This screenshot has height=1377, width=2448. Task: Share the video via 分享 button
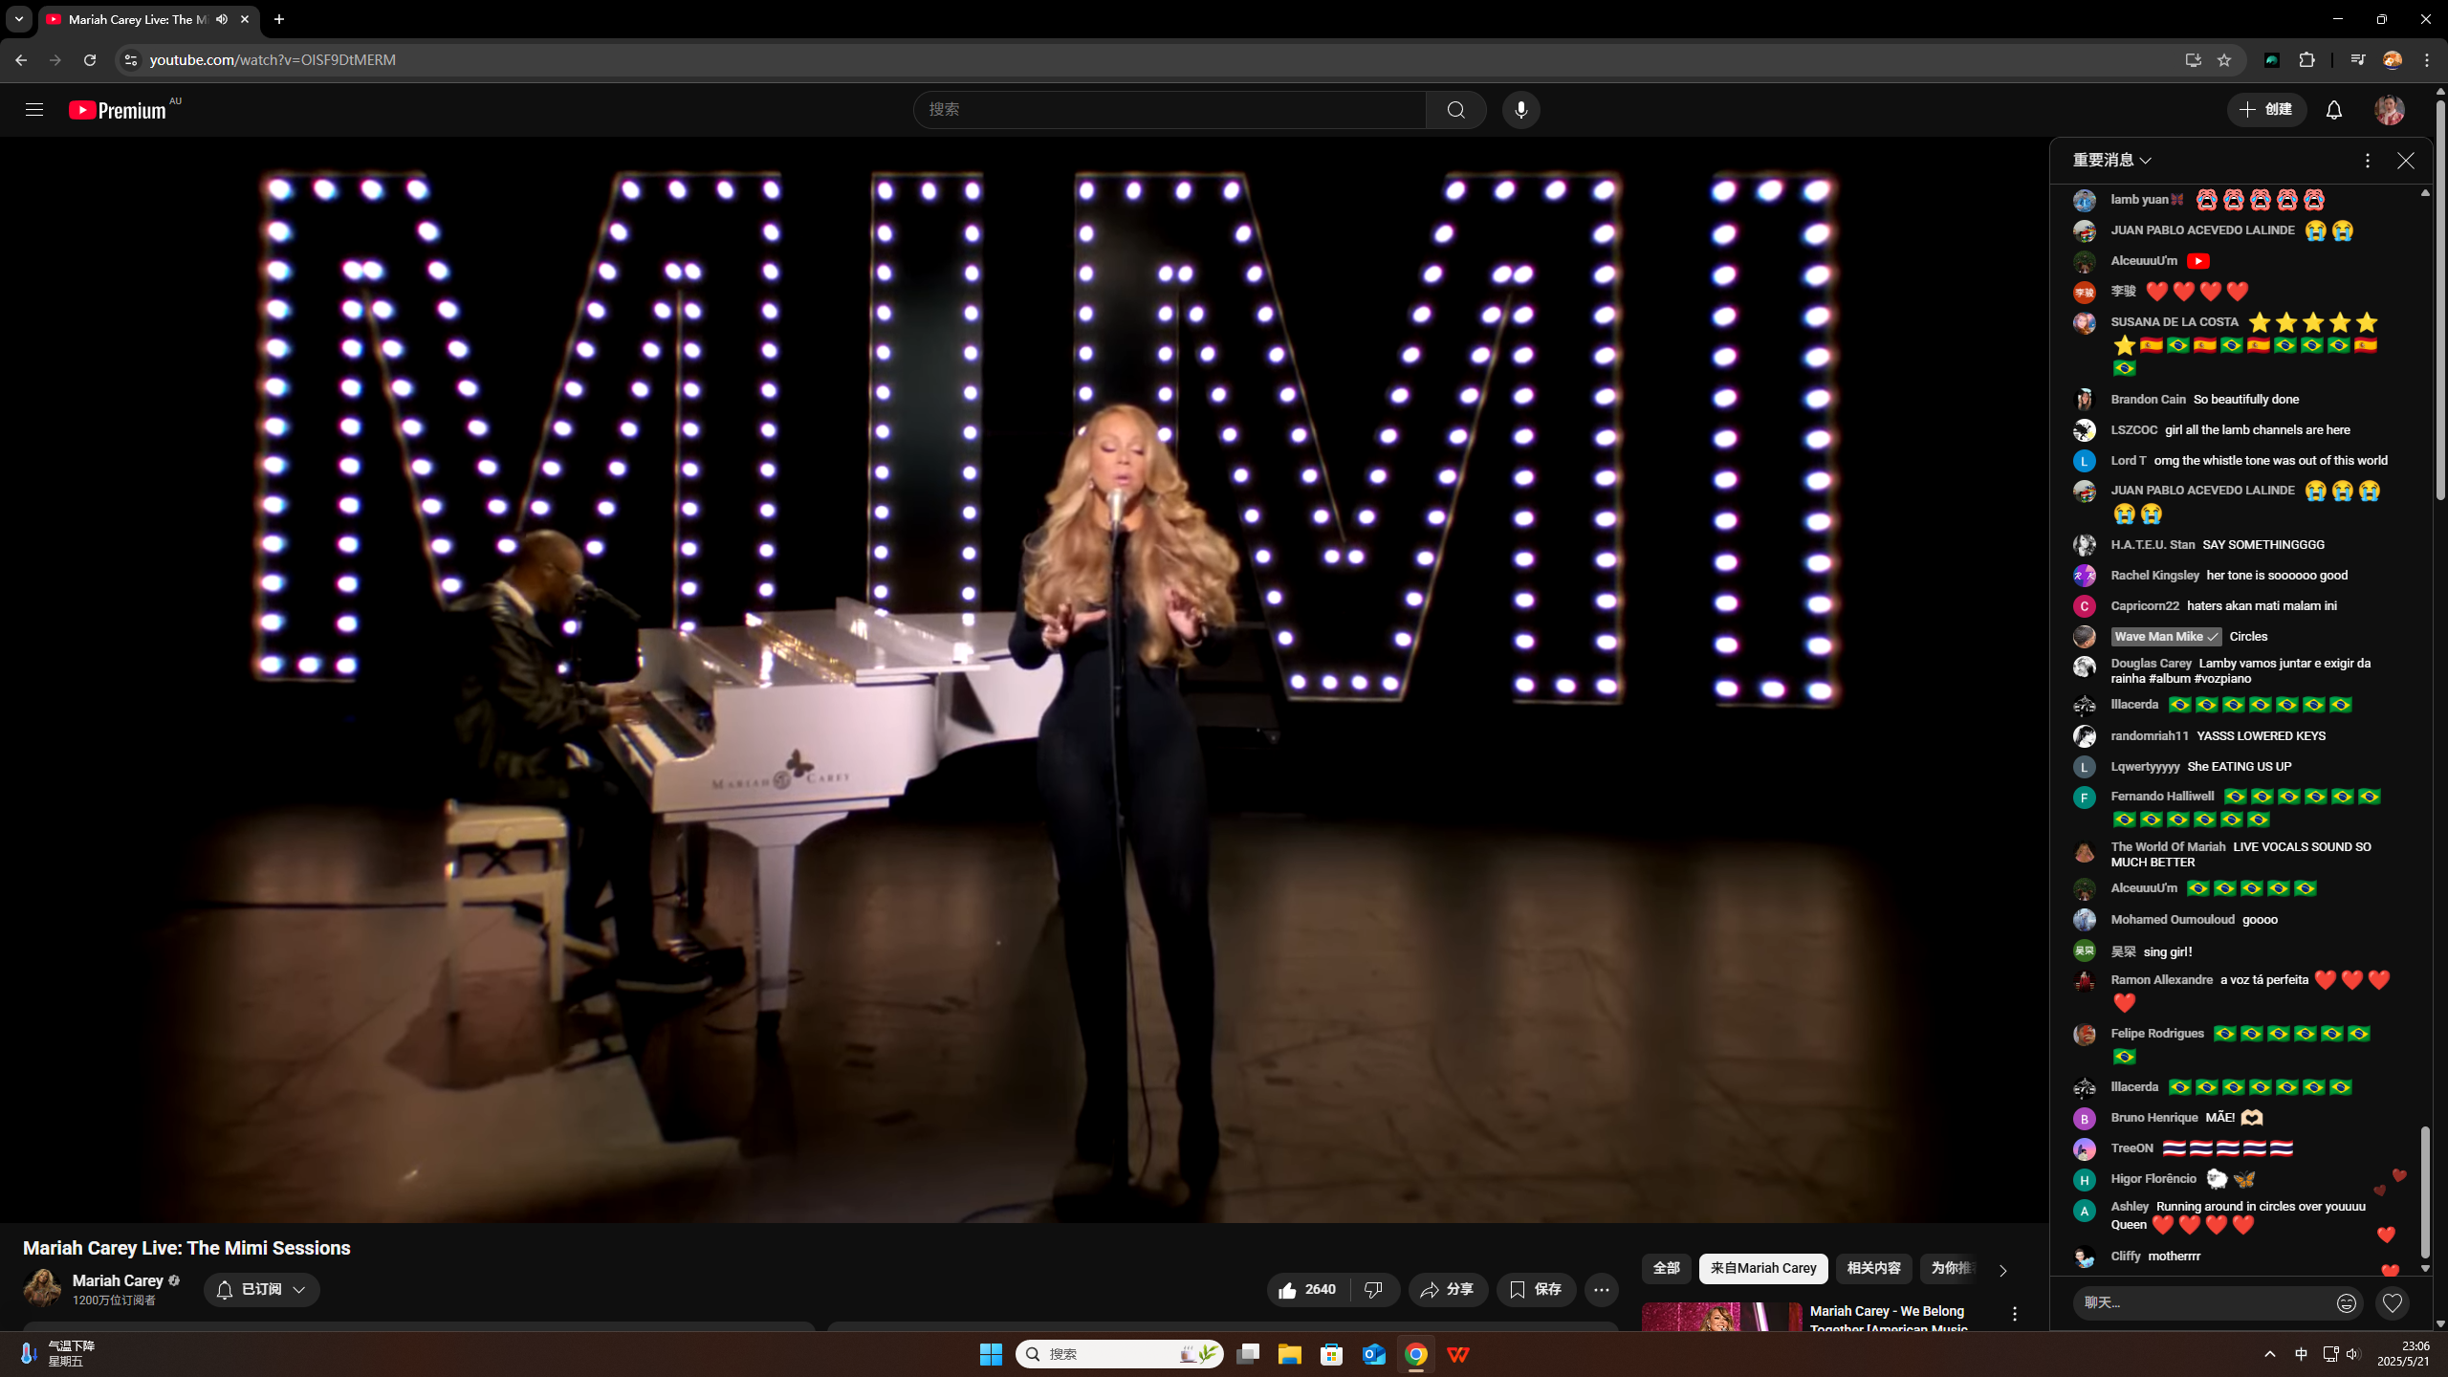coord(1448,1290)
